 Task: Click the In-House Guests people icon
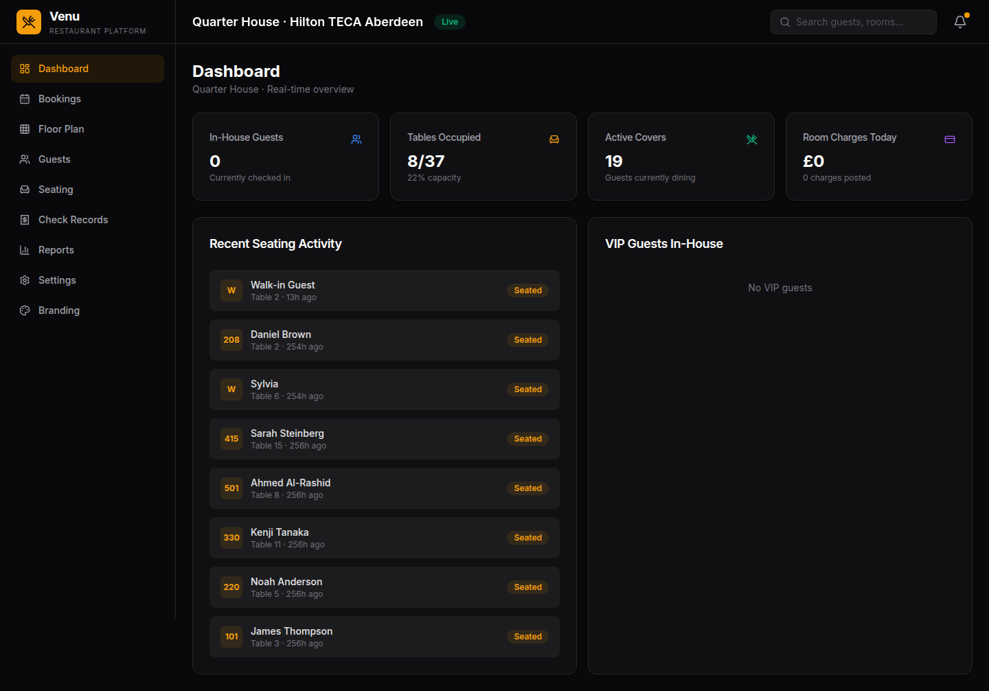[x=356, y=139]
